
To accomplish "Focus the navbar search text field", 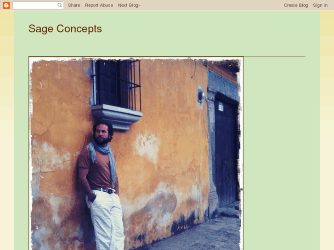I will click(x=35, y=5).
